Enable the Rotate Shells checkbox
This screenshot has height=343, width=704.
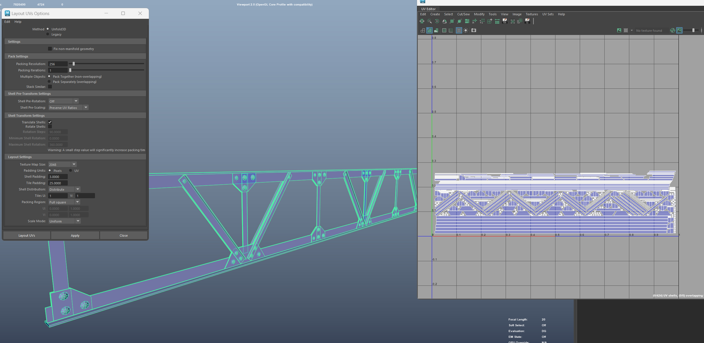[50, 127]
